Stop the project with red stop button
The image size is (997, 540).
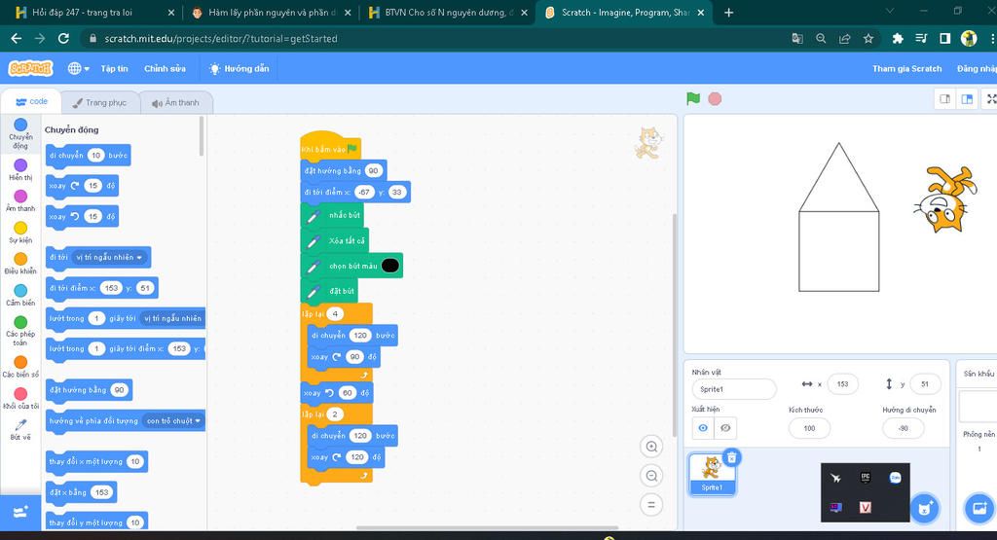[715, 99]
